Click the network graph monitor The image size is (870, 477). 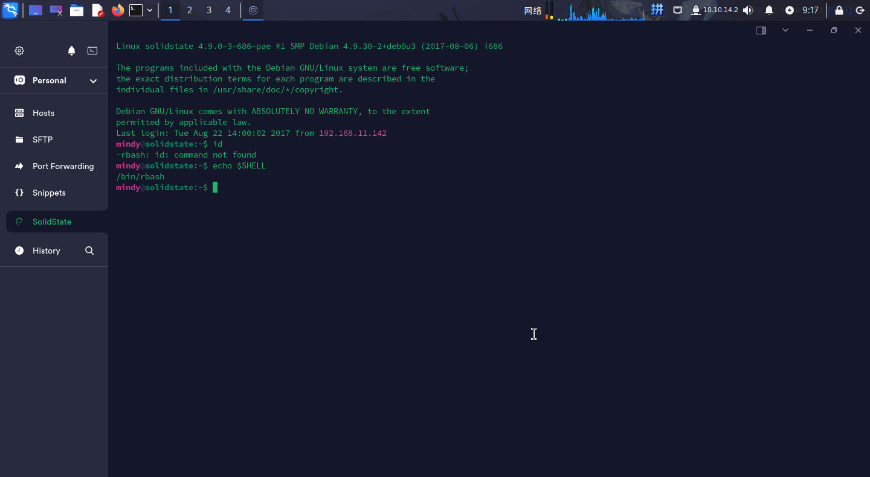pyautogui.click(x=602, y=10)
